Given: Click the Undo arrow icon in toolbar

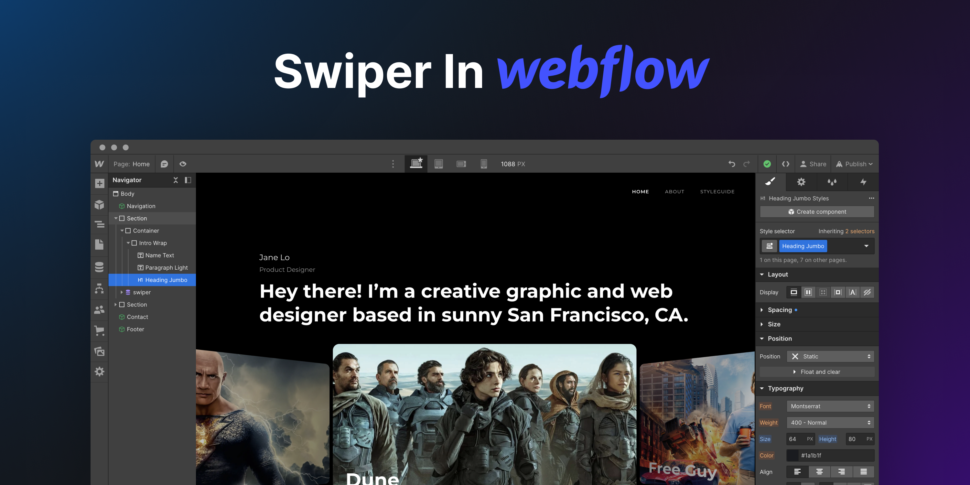Looking at the screenshot, I should coord(732,164).
